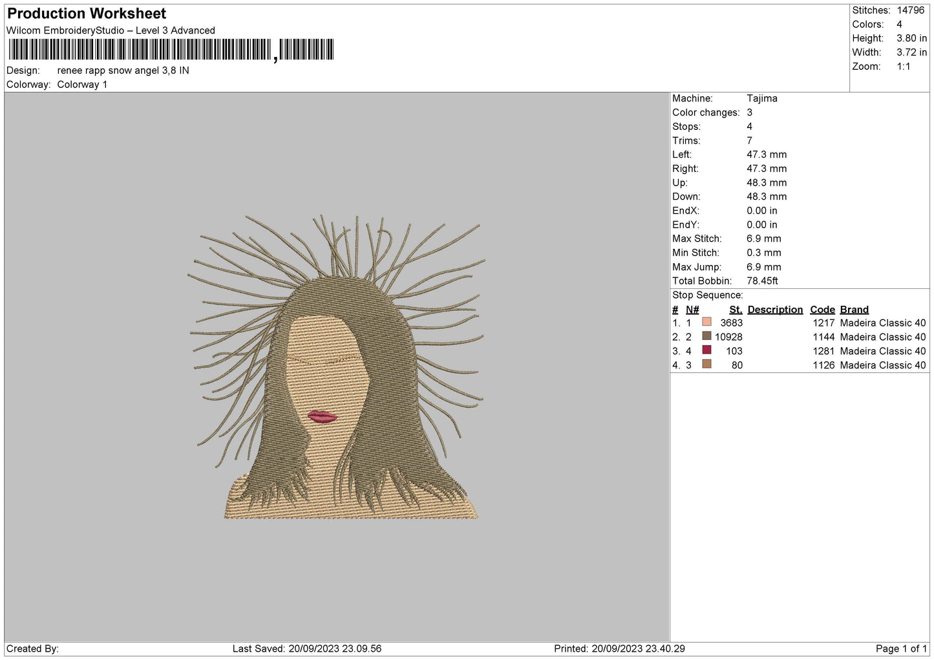934x660 pixels.
Task: Click the Min Stitch value 0.3 mm
Action: 764,253
